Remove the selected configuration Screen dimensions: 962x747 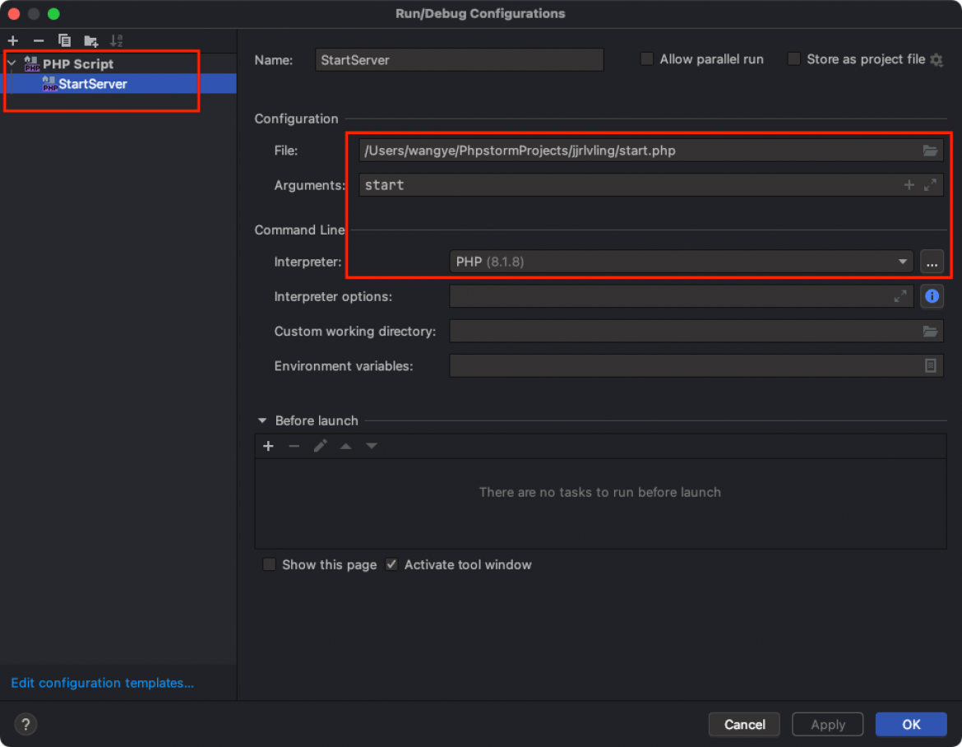coord(39,40)
